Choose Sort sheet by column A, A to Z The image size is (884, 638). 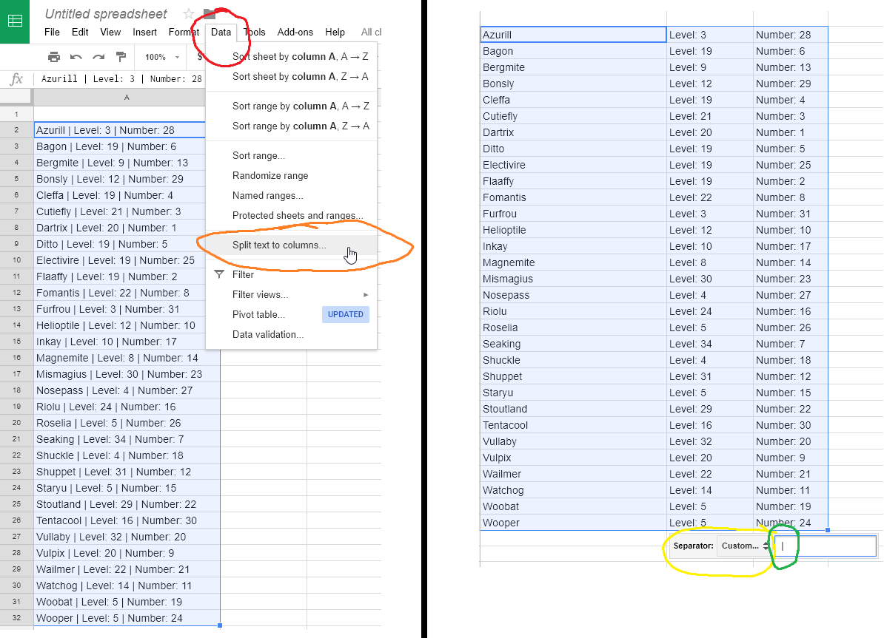(x=292, y=56)
